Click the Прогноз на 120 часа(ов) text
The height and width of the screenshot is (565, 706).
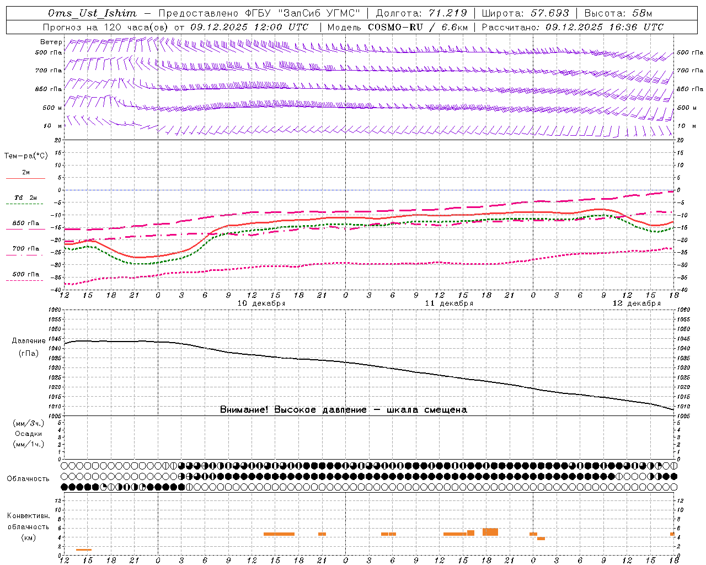coord(106,27)
